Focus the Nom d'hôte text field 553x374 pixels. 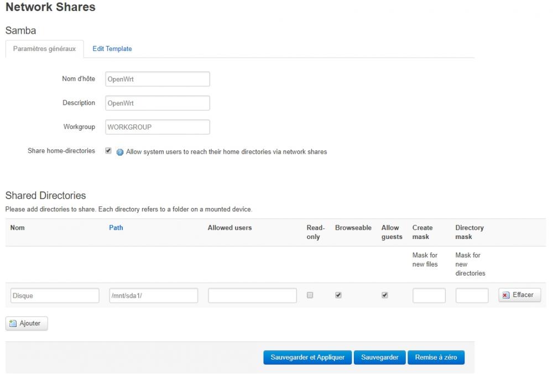coord(157,79)
